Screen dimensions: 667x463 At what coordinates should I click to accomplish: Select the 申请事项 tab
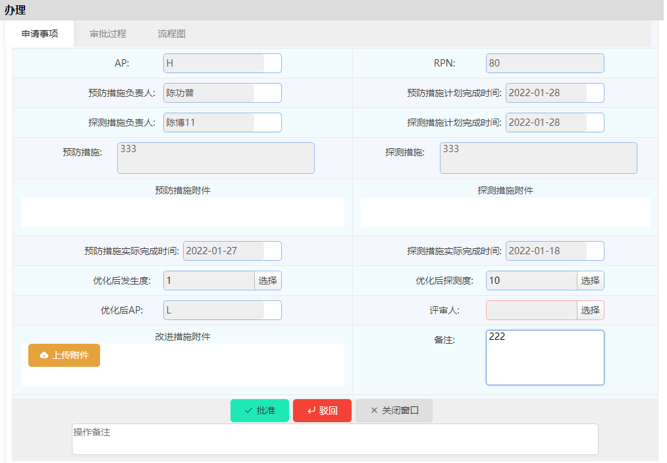pyautogui.click(x=40, y=34)
